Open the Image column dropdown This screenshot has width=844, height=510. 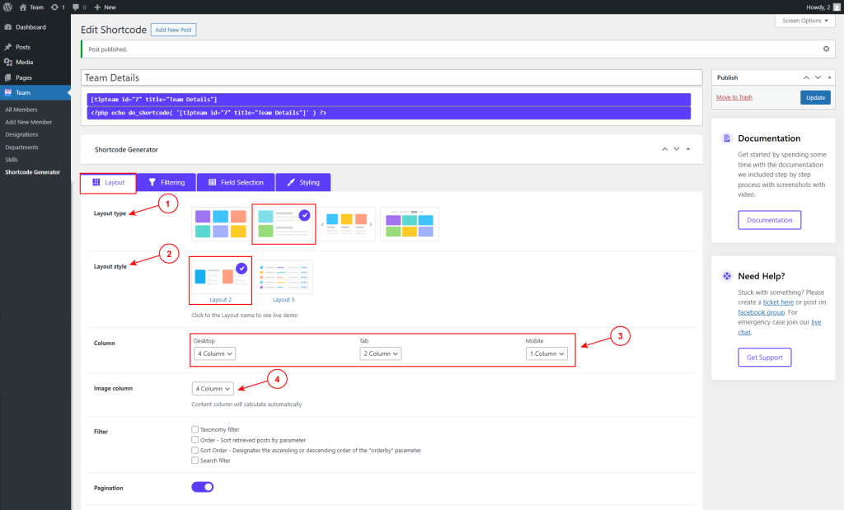[213, 388]
